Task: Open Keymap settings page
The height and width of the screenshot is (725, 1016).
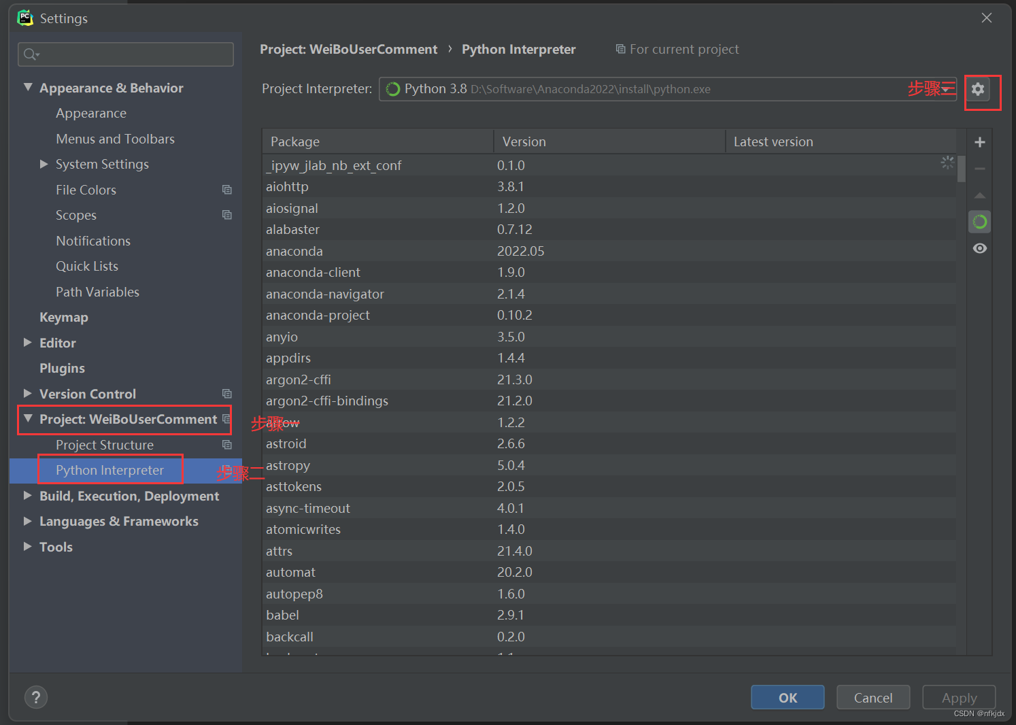Action: coord(64,318)
